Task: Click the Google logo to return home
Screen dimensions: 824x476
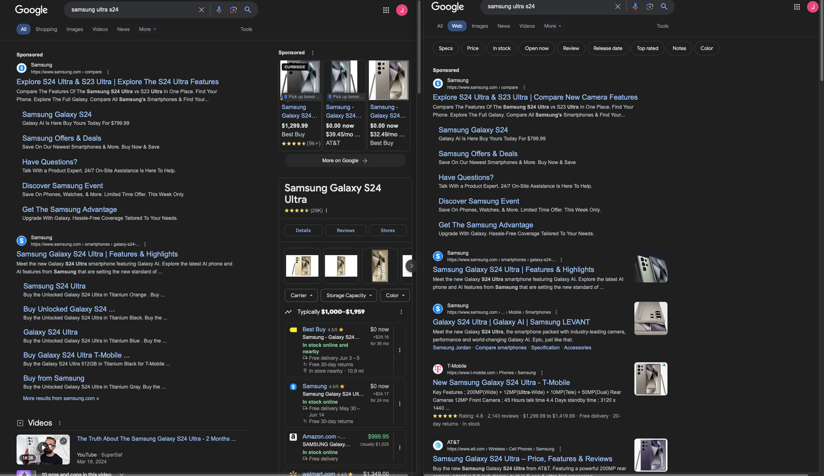Action: coord(31,10)
